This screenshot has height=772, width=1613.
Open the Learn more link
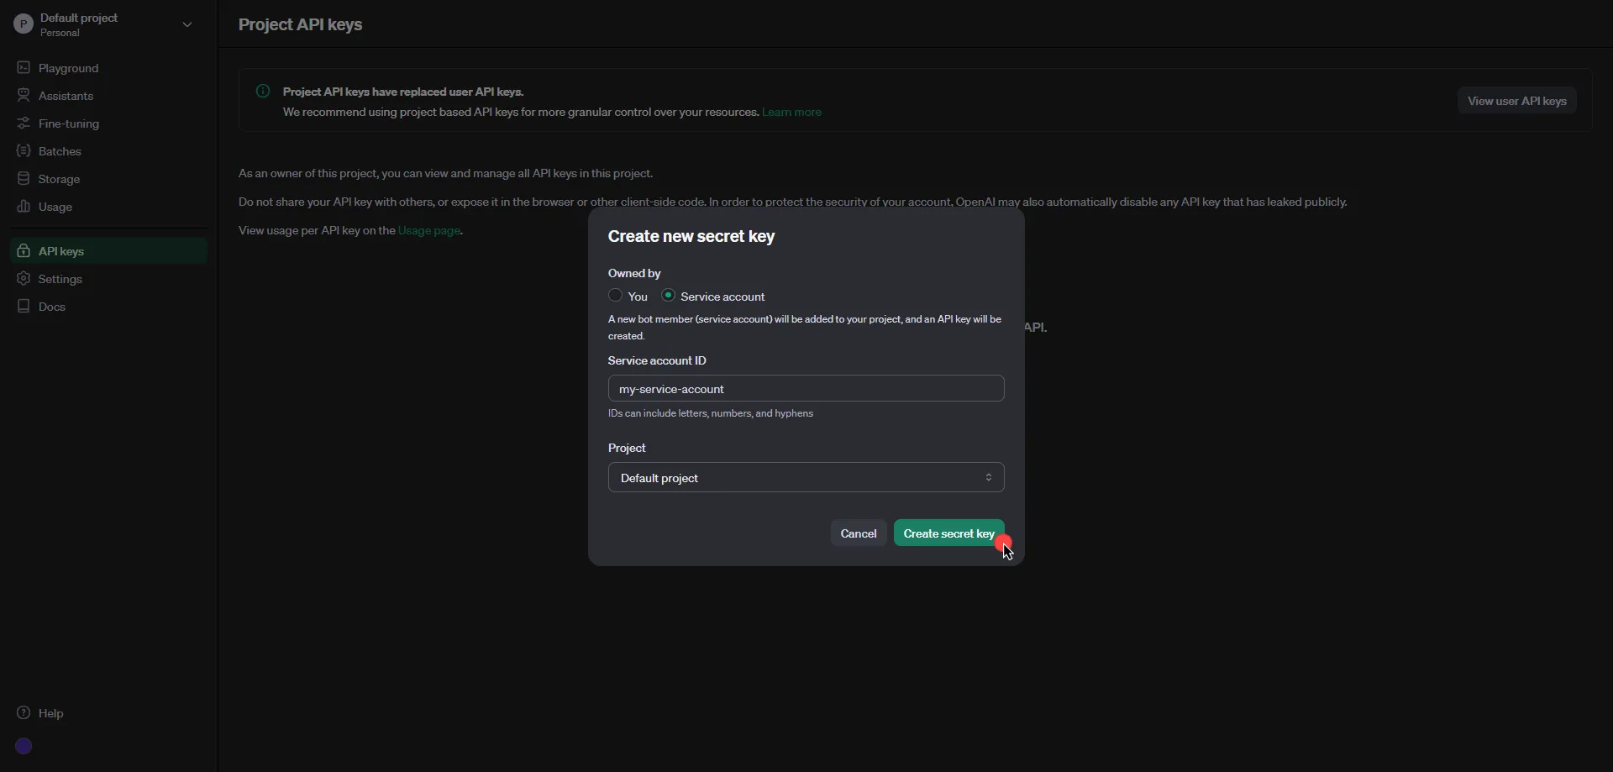791,113
